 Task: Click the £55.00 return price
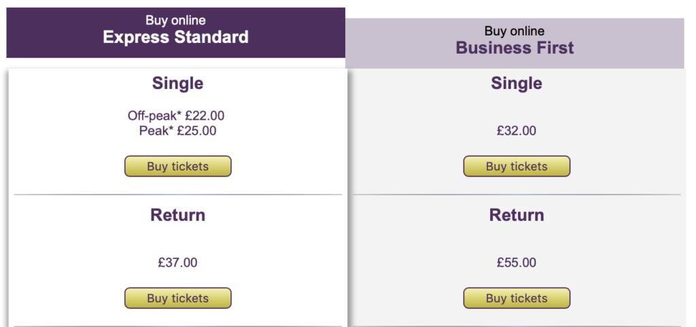[x=517, y=262]
